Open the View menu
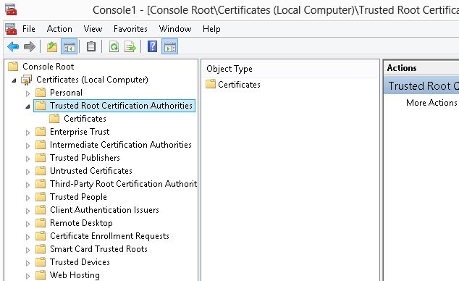The image size is (459, 281). click(x=93, y=29)
